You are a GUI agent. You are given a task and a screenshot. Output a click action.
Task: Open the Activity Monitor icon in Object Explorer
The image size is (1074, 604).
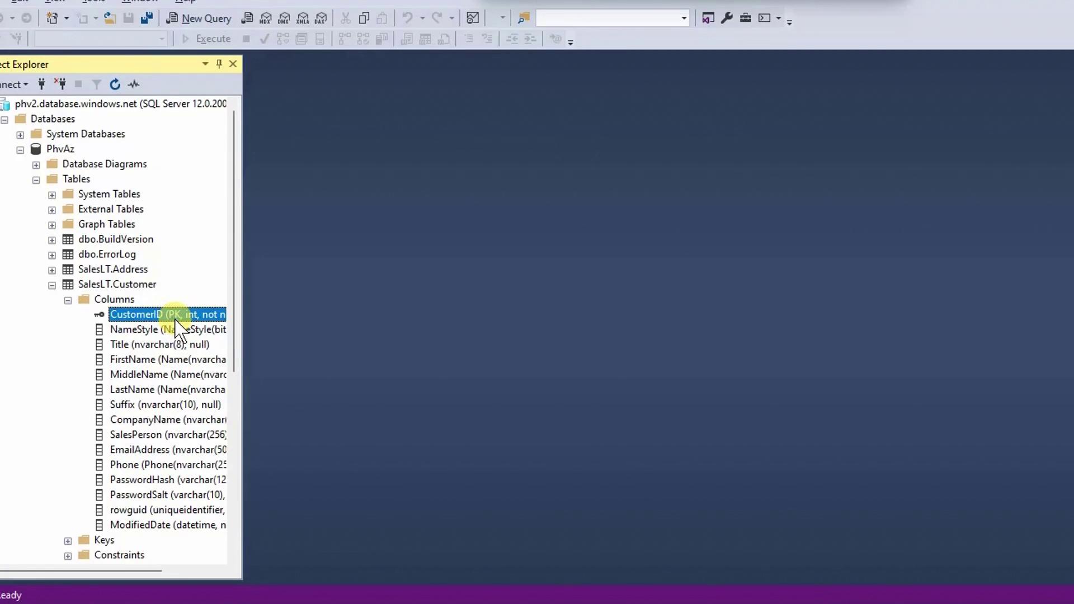click(x=134, y=84)
